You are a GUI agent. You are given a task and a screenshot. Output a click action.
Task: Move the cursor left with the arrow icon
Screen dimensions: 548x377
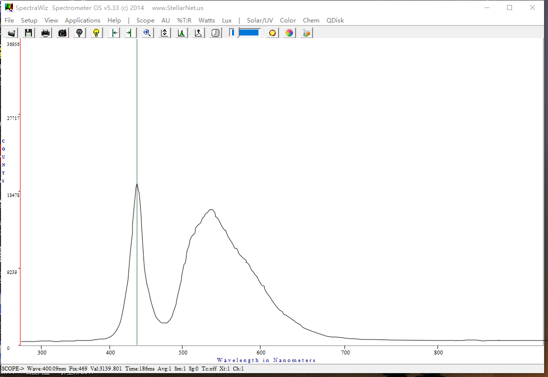(114, 33)
